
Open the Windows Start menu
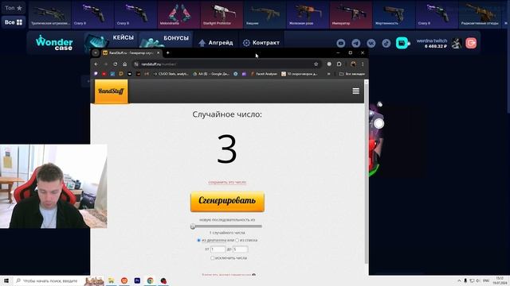(x=6, y=280)
